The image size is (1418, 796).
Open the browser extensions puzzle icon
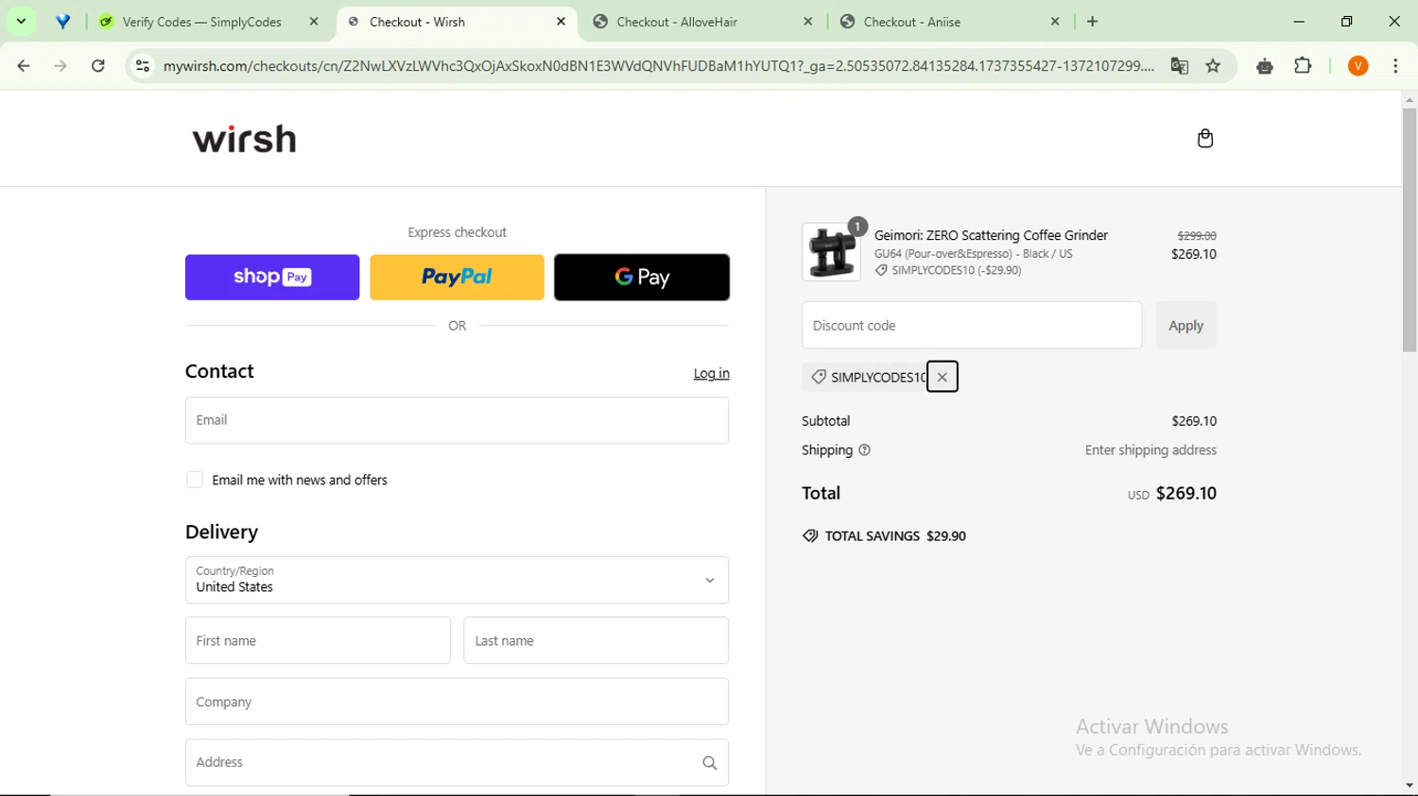pyautogui.click(x=1303, y=66)
